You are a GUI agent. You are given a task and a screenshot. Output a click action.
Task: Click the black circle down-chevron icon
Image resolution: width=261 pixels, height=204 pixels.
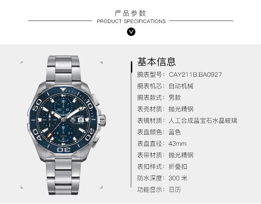point(131,32)
